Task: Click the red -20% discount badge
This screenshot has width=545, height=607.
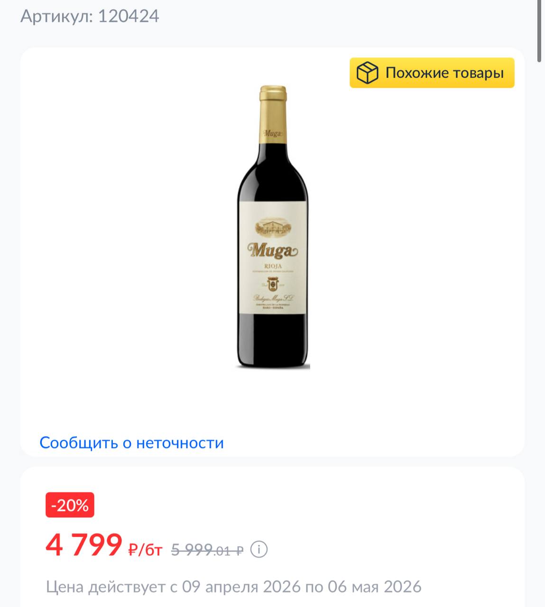Action: tap(70, 505)
